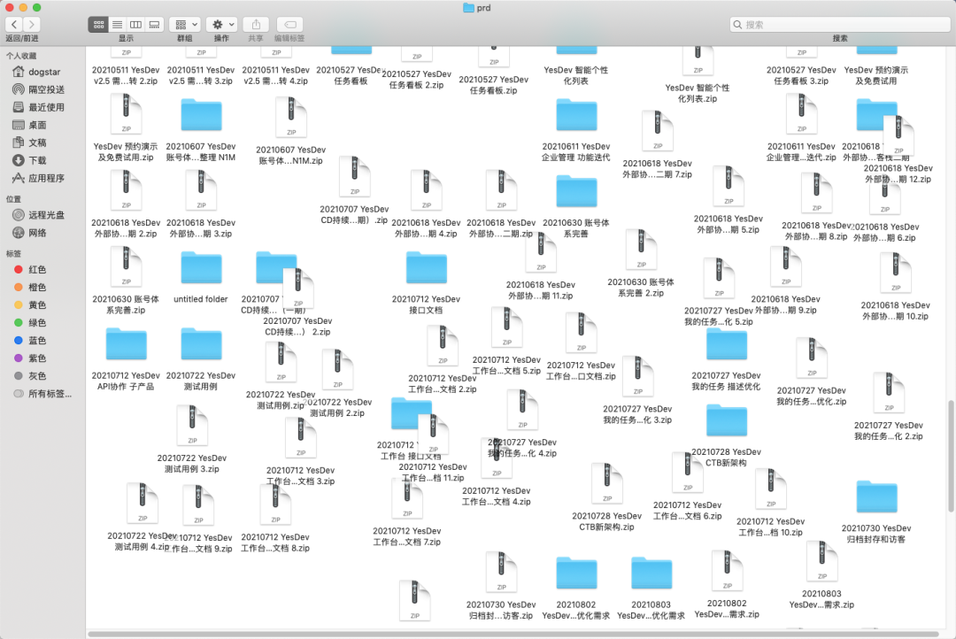Click the horizontal scrollbar at bottom
Screen dimensions: 956x639
(x=513, y=634)
